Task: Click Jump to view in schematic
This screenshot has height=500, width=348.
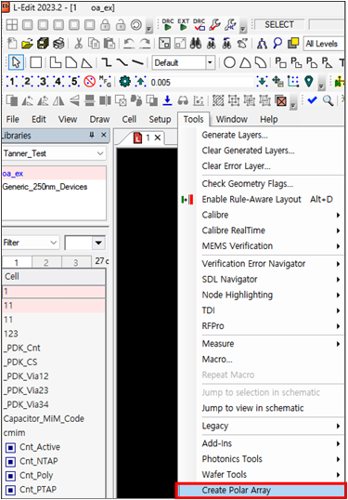Action: (x=252, y=408)
